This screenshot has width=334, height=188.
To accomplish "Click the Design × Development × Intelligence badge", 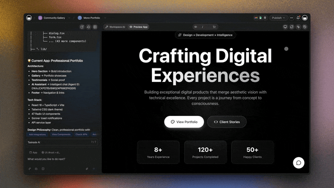I will [205, 35].
